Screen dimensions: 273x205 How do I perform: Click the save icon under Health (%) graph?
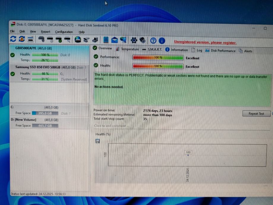click(98, 141)
